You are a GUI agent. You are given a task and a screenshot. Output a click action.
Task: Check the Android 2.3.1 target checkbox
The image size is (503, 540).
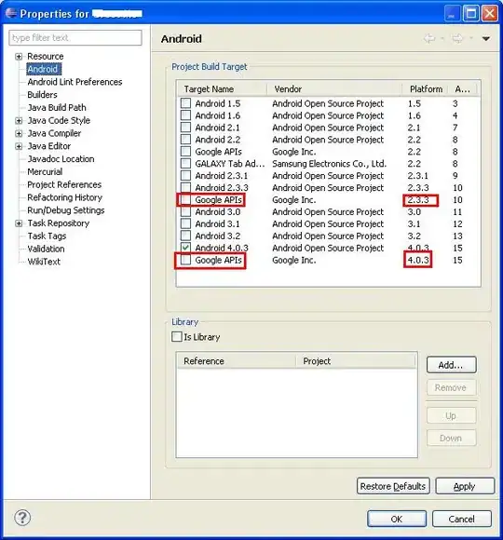[185, 175]
